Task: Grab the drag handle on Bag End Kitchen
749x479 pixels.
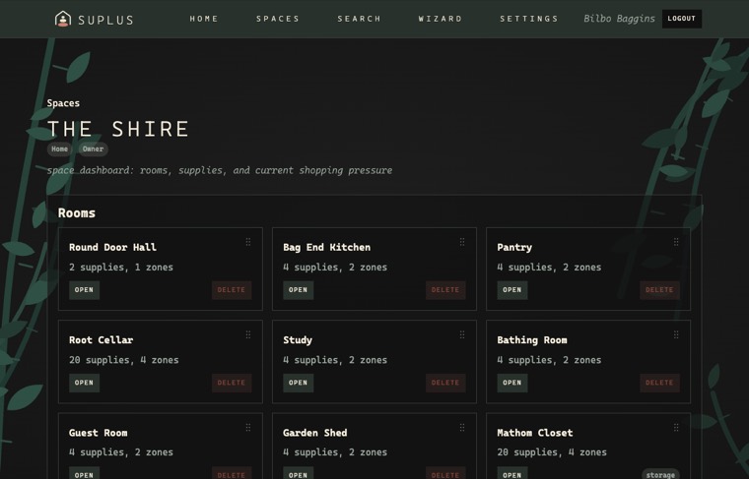Action: point(462,242)
